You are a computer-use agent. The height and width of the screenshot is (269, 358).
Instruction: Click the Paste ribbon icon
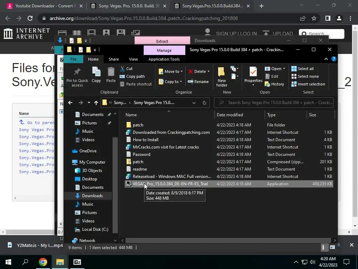(111, 75)
